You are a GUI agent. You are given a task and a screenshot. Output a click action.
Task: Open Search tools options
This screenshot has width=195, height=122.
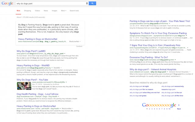pyautogui.click(x=74, y=11)
